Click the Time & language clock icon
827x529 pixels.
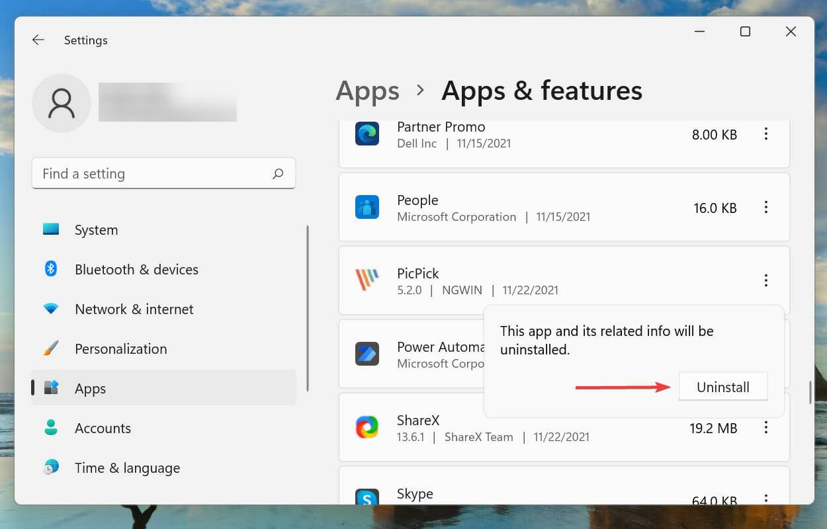[x=51, y=468]
